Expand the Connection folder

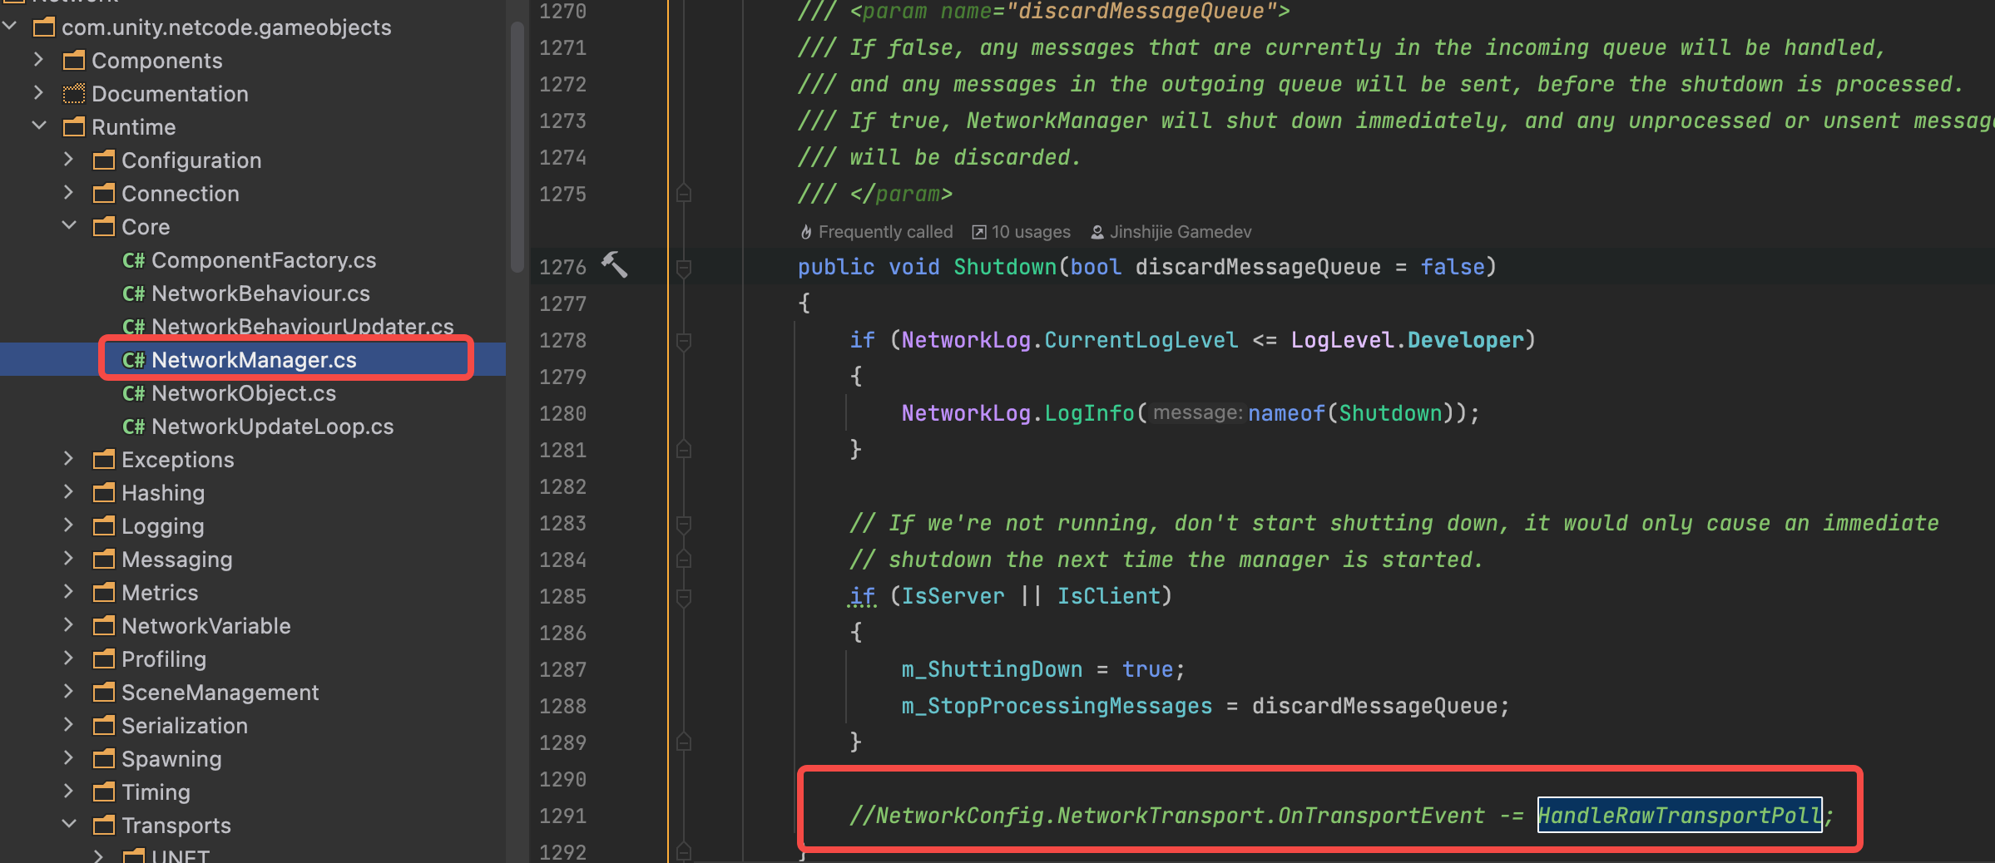[69, 193]
